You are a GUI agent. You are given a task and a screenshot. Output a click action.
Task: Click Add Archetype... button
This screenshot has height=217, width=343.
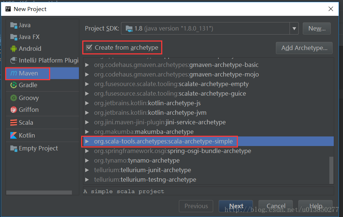click(x=304, y=48)
